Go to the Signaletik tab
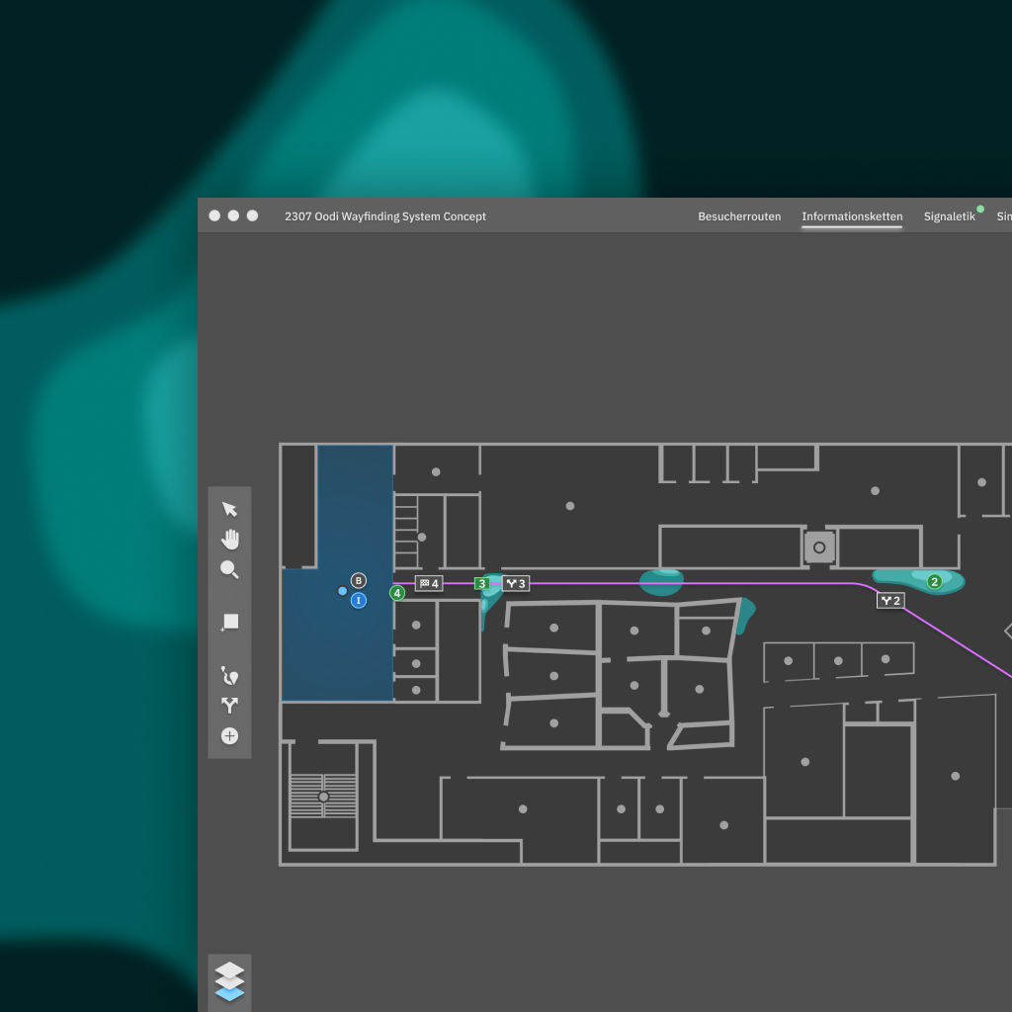The height and width of the screenshot is (1012, 1012). (x=949, y=216)
